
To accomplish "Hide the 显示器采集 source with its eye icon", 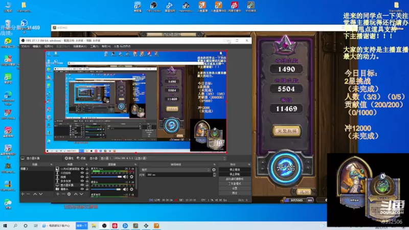I will click(x=82, y=185).
